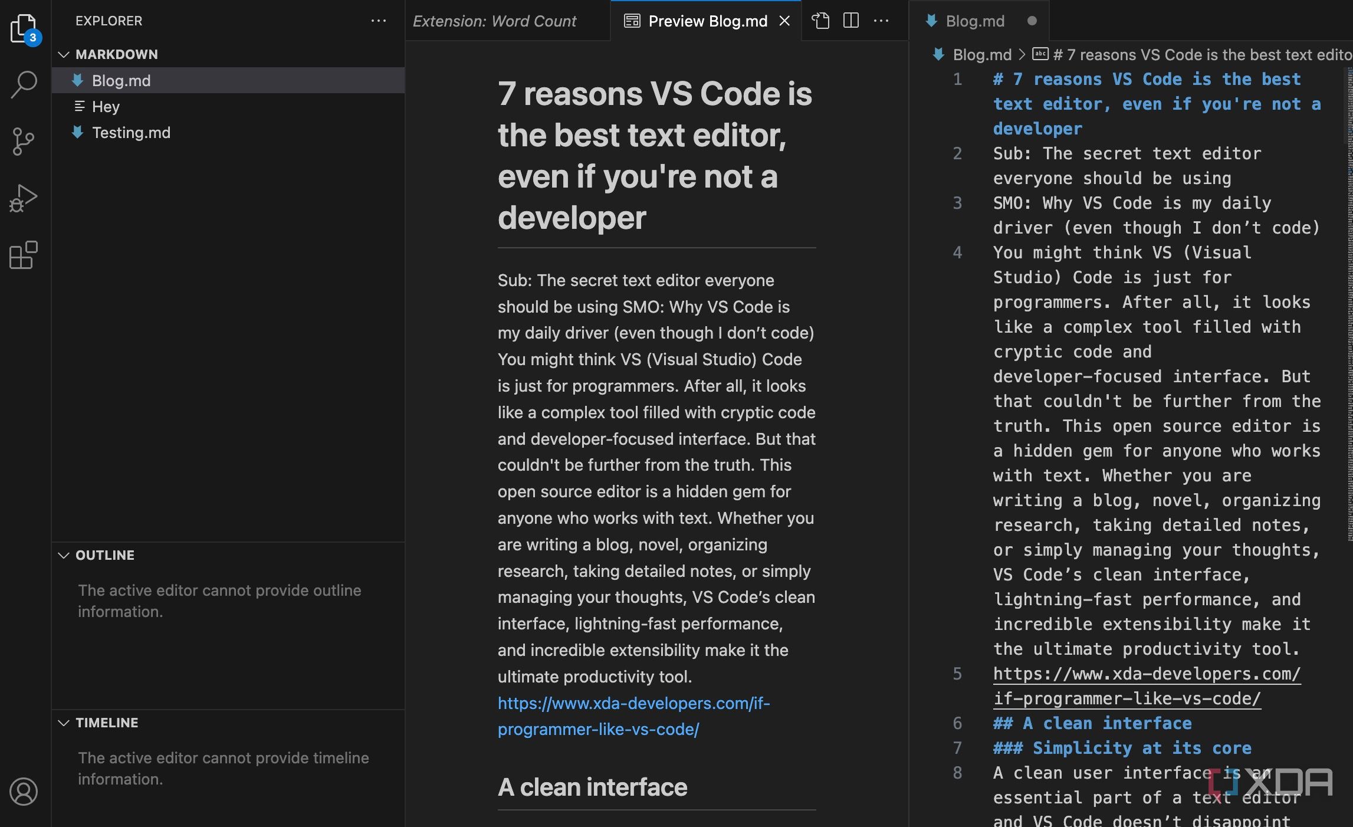Select the Hey file in Explorer

tap(106, 106)
